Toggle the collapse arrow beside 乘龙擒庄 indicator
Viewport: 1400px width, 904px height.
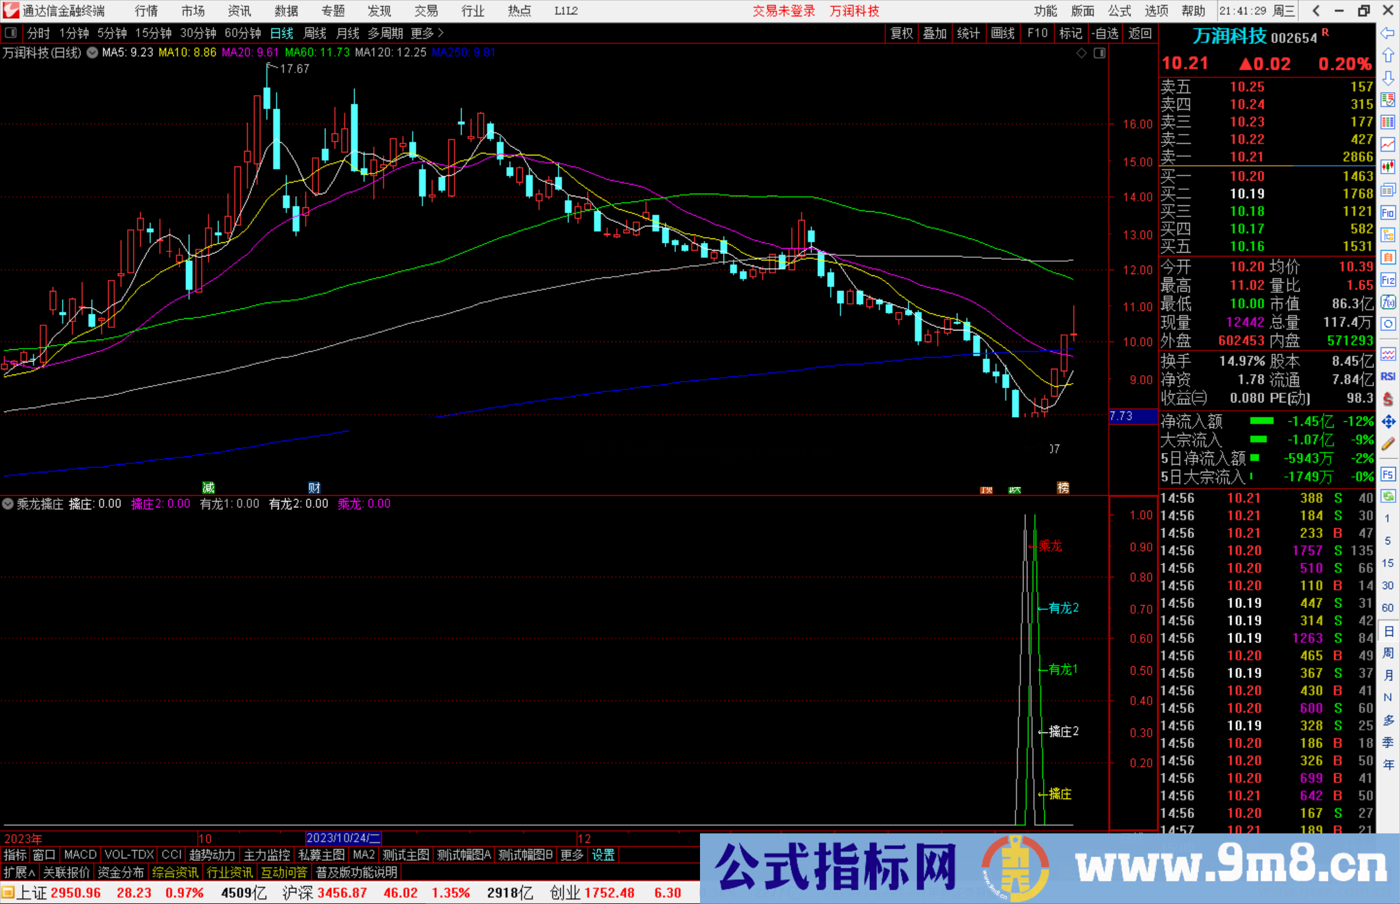[8, 504]
